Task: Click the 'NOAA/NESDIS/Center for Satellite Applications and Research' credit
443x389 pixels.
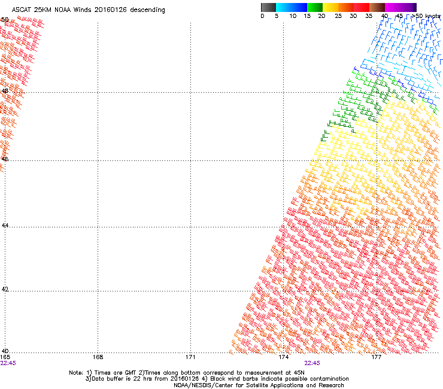Action: [259, 385]
